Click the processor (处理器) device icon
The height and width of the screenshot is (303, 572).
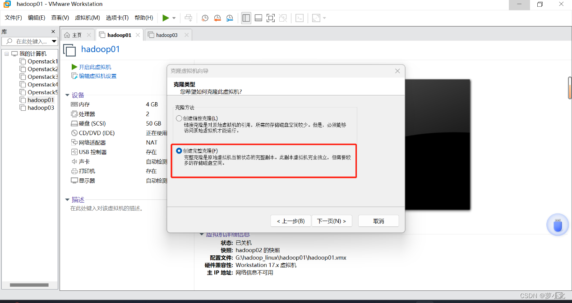click(74, 114)
